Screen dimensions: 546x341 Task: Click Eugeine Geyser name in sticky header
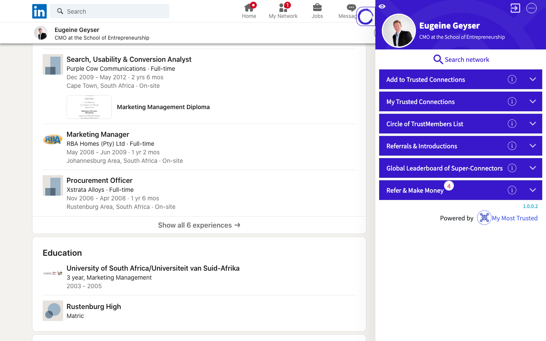77,30
